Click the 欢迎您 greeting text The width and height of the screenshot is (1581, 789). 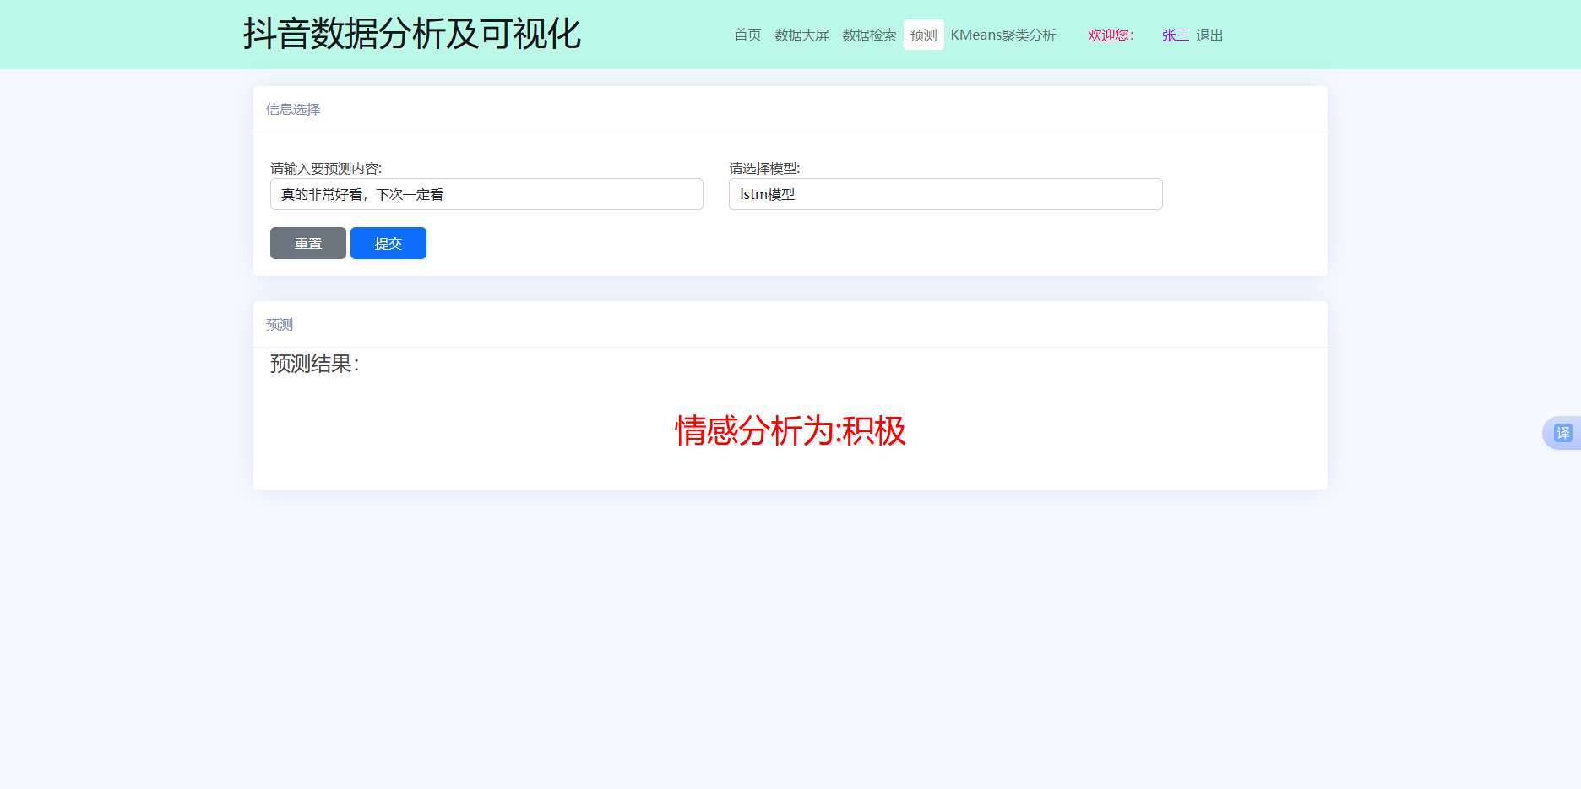coord(1111,35)
